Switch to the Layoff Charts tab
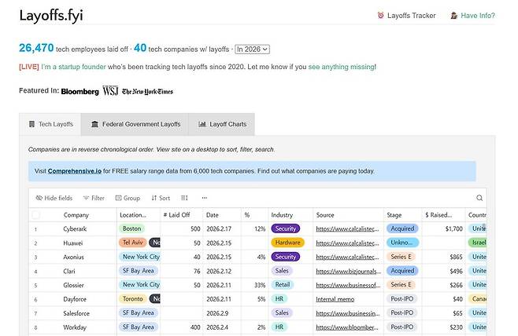The height and width of the screenshot is (336, 518). click(222, 124)
